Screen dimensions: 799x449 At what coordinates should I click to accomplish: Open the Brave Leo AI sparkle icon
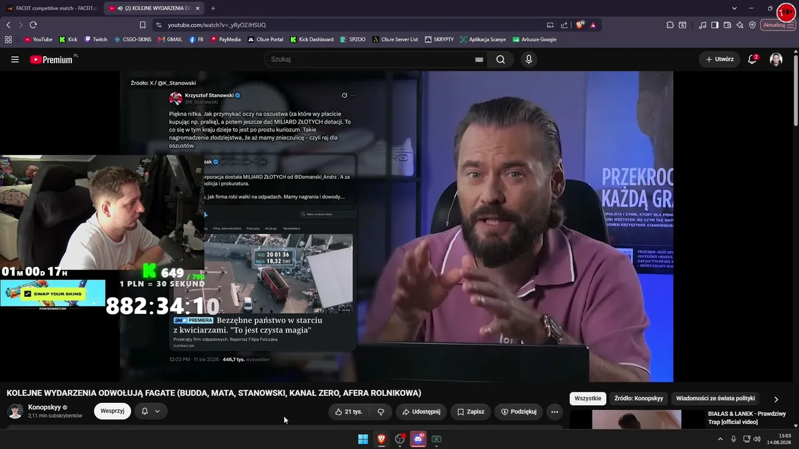click(740, 25)
